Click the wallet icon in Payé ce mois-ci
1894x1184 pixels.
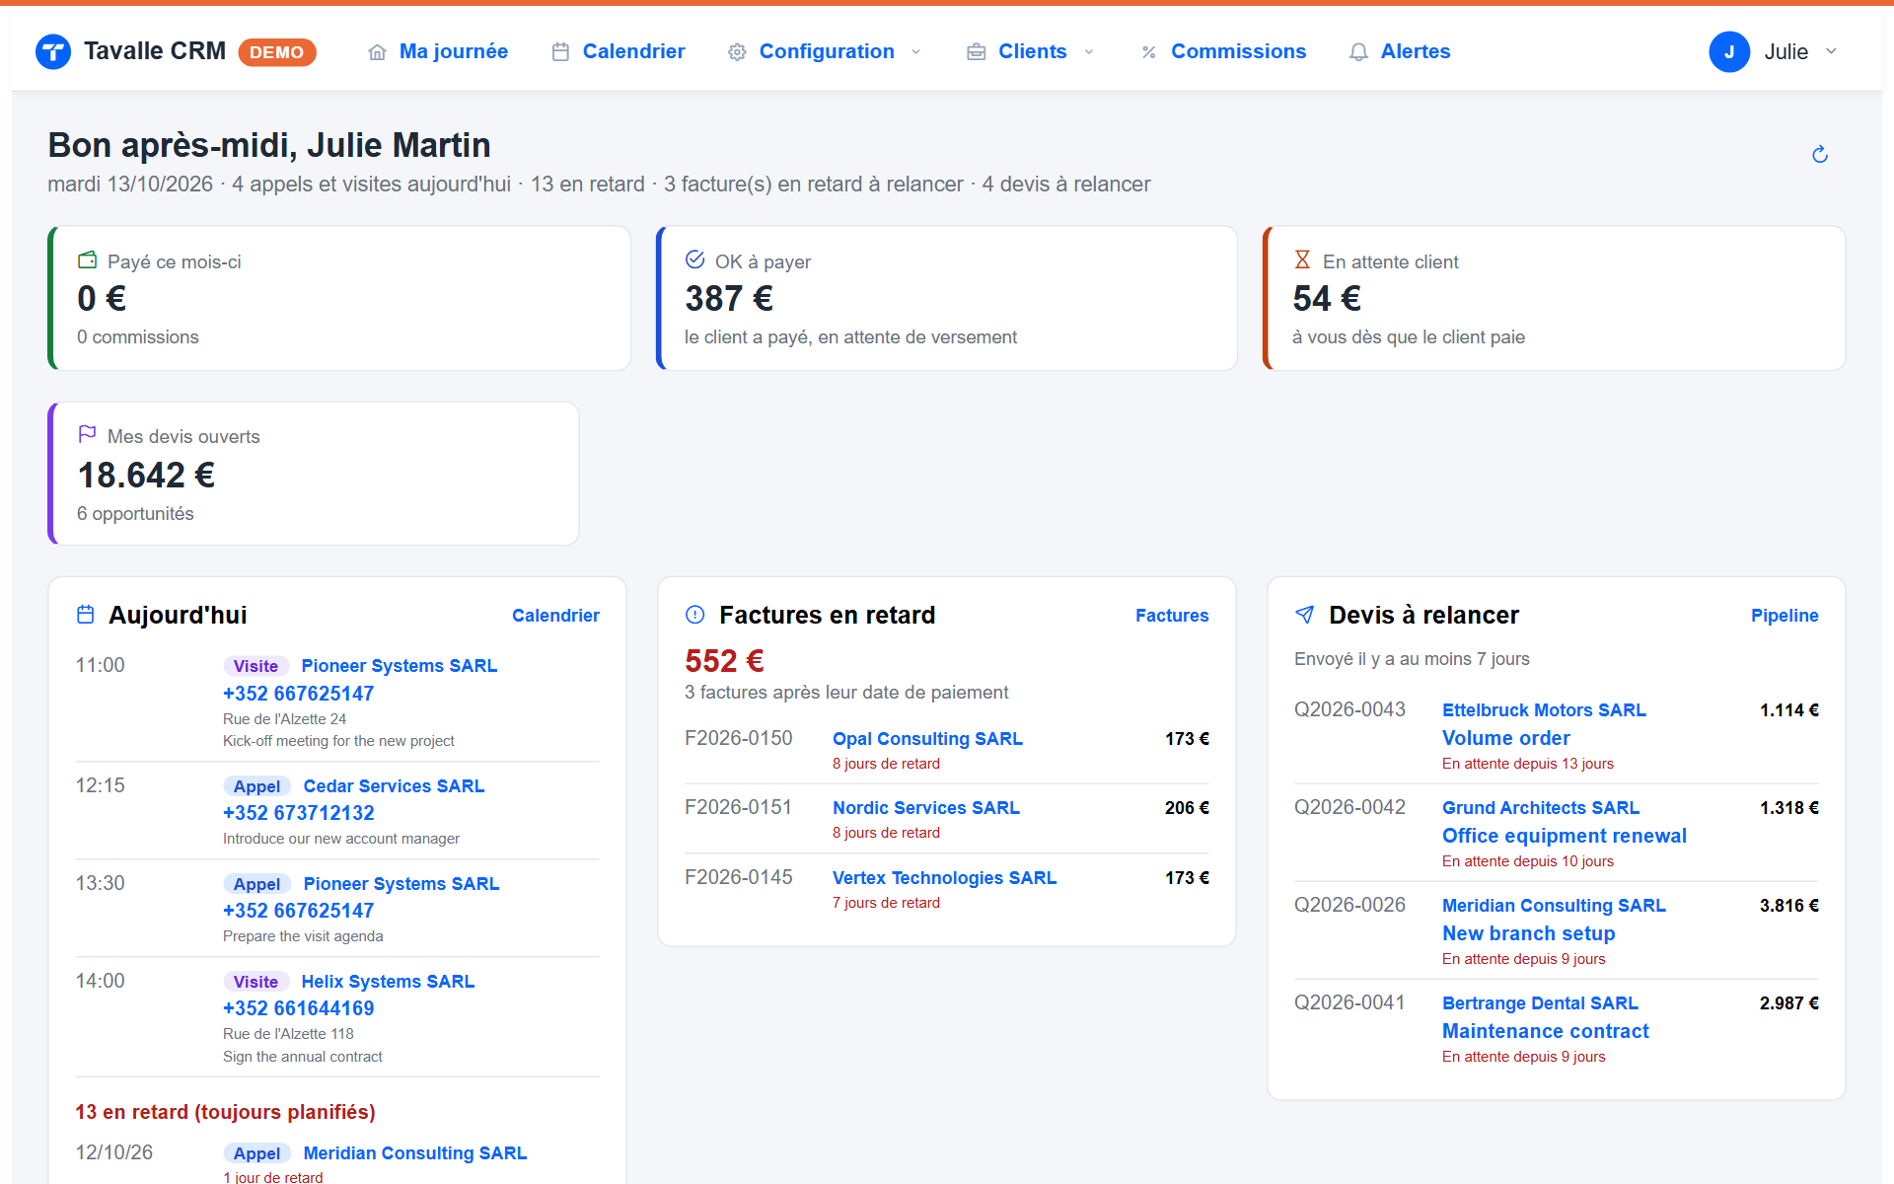(x=87, y=259)
